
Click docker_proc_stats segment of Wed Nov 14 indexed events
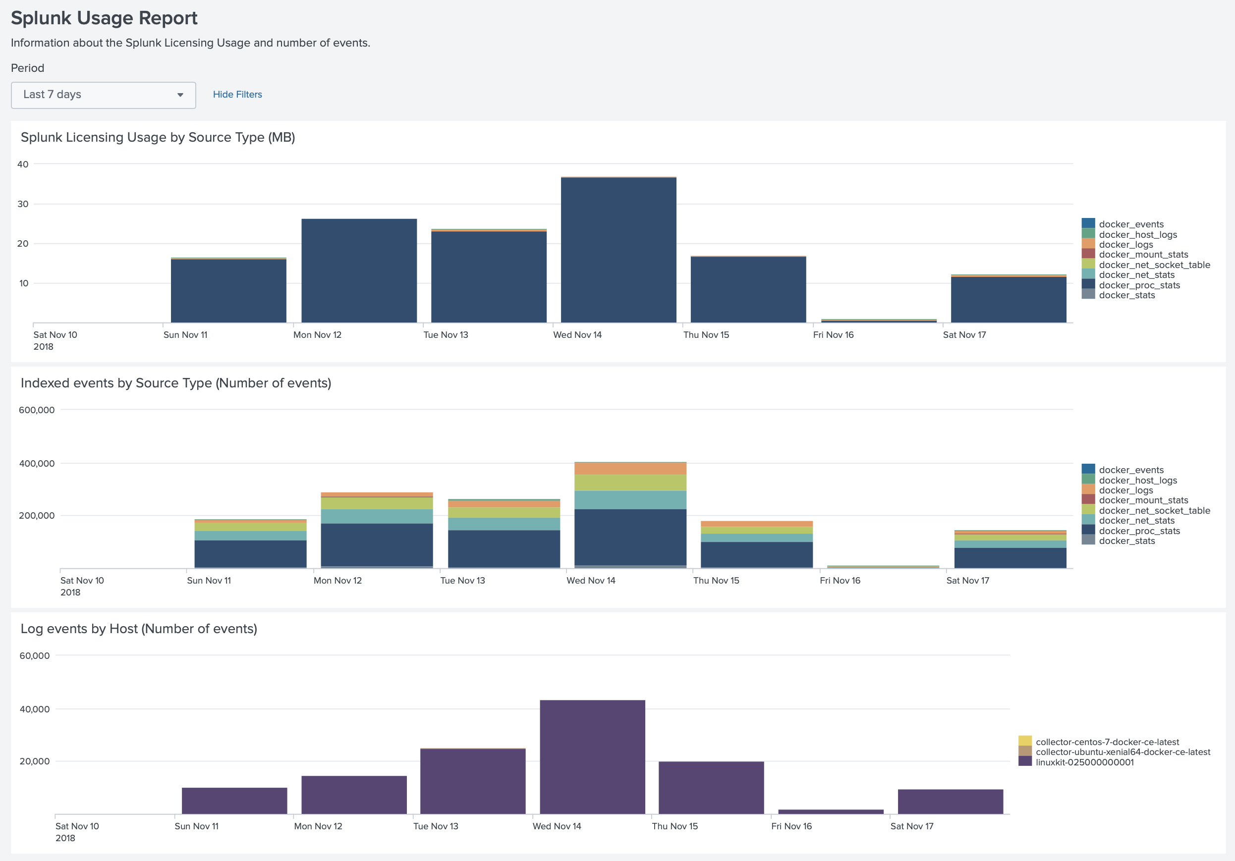[x=630, y=537]
